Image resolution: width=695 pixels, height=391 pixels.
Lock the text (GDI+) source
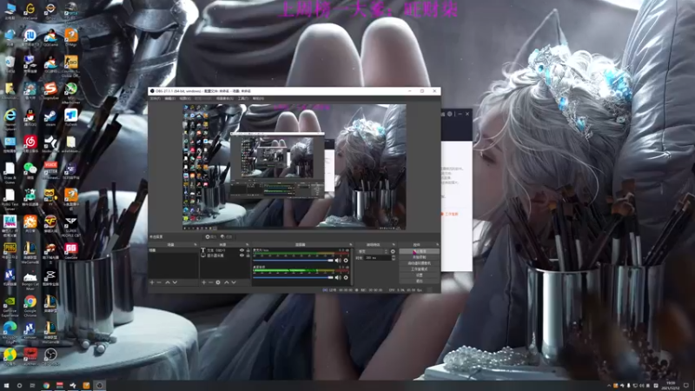click(248, 250)
